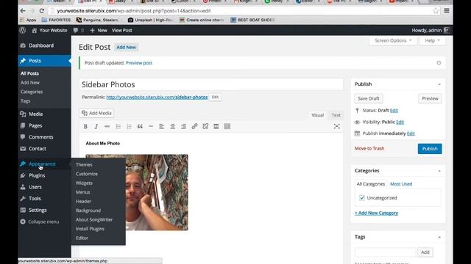Click the blue Publish button
The height and width of the screenshot is (264, 471).
coord(430,149)
